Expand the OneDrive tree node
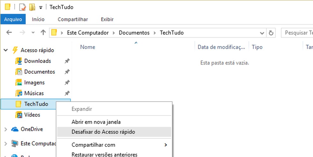The image size is (313, 157). [x=6, y=129]
